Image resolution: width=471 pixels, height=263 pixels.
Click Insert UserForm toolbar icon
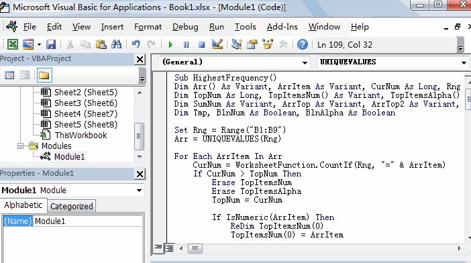(x=28, y=44)
